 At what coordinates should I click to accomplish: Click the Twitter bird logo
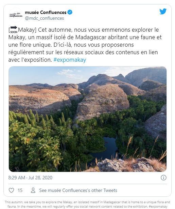pos(163,12)
